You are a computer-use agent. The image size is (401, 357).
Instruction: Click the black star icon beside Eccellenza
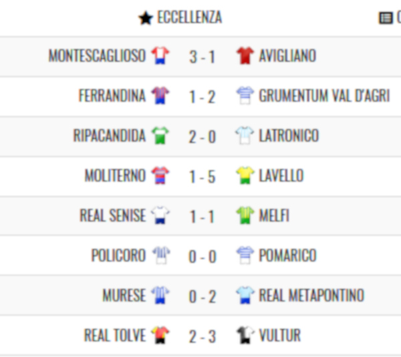(x=146, y=18)
